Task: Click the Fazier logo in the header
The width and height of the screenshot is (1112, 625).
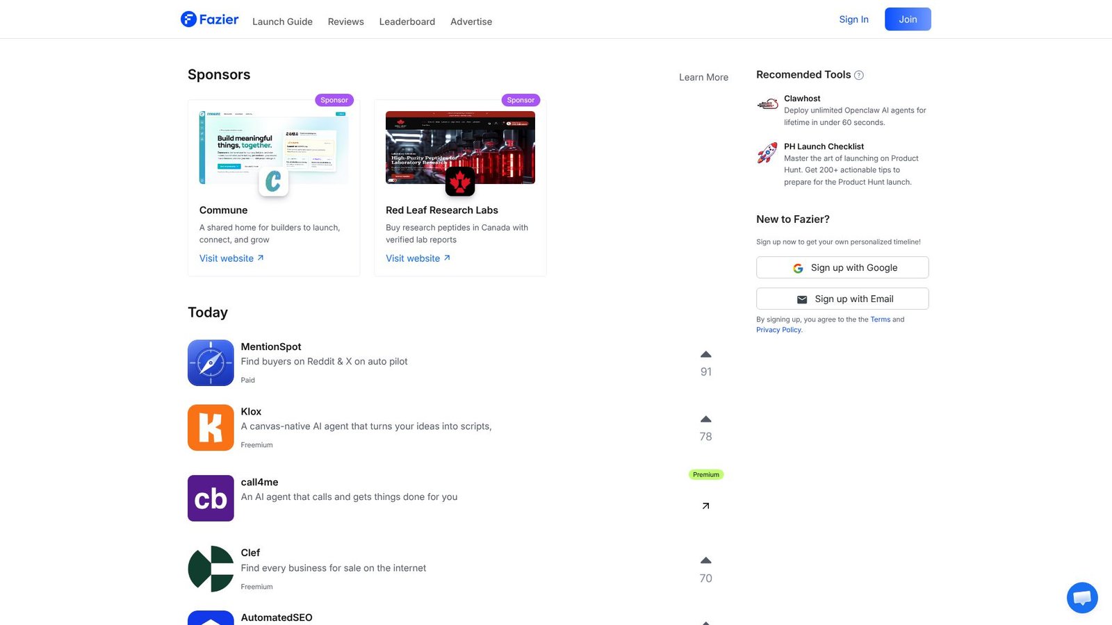Action: pyautogui.click(x=209, y=19)
